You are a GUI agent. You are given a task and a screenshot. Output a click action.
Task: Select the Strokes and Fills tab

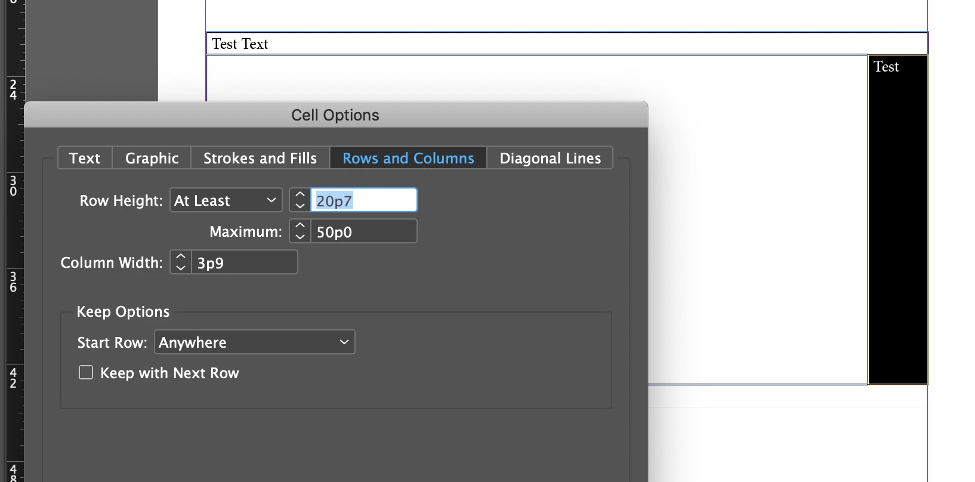[260, 158]
